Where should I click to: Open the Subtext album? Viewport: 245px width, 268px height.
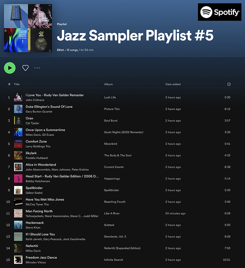click(109, 225)
